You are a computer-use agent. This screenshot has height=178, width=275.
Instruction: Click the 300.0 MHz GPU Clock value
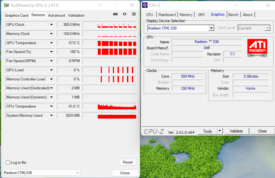69,25
